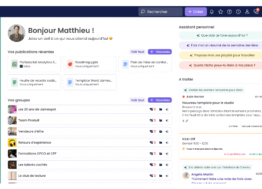
Task: Ask assistant to propose a playlist
Action: [x=221, y=55]
